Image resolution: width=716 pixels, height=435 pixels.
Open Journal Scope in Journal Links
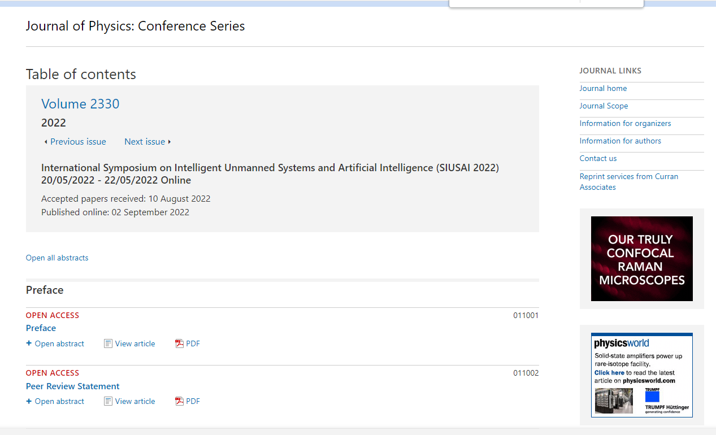604,106
